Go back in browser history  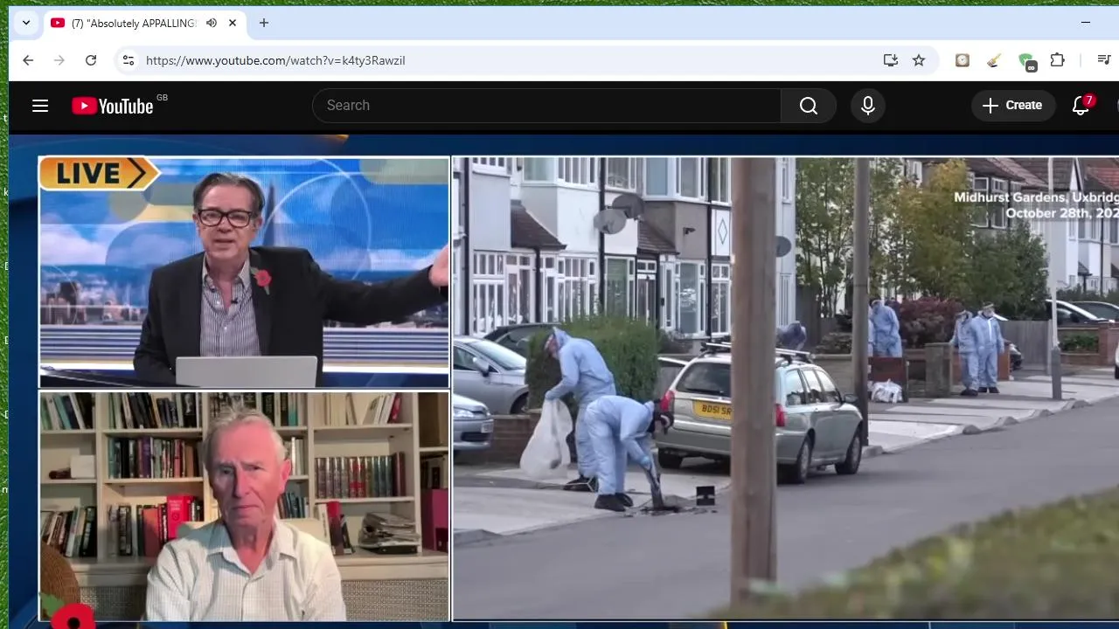[28, 60]
